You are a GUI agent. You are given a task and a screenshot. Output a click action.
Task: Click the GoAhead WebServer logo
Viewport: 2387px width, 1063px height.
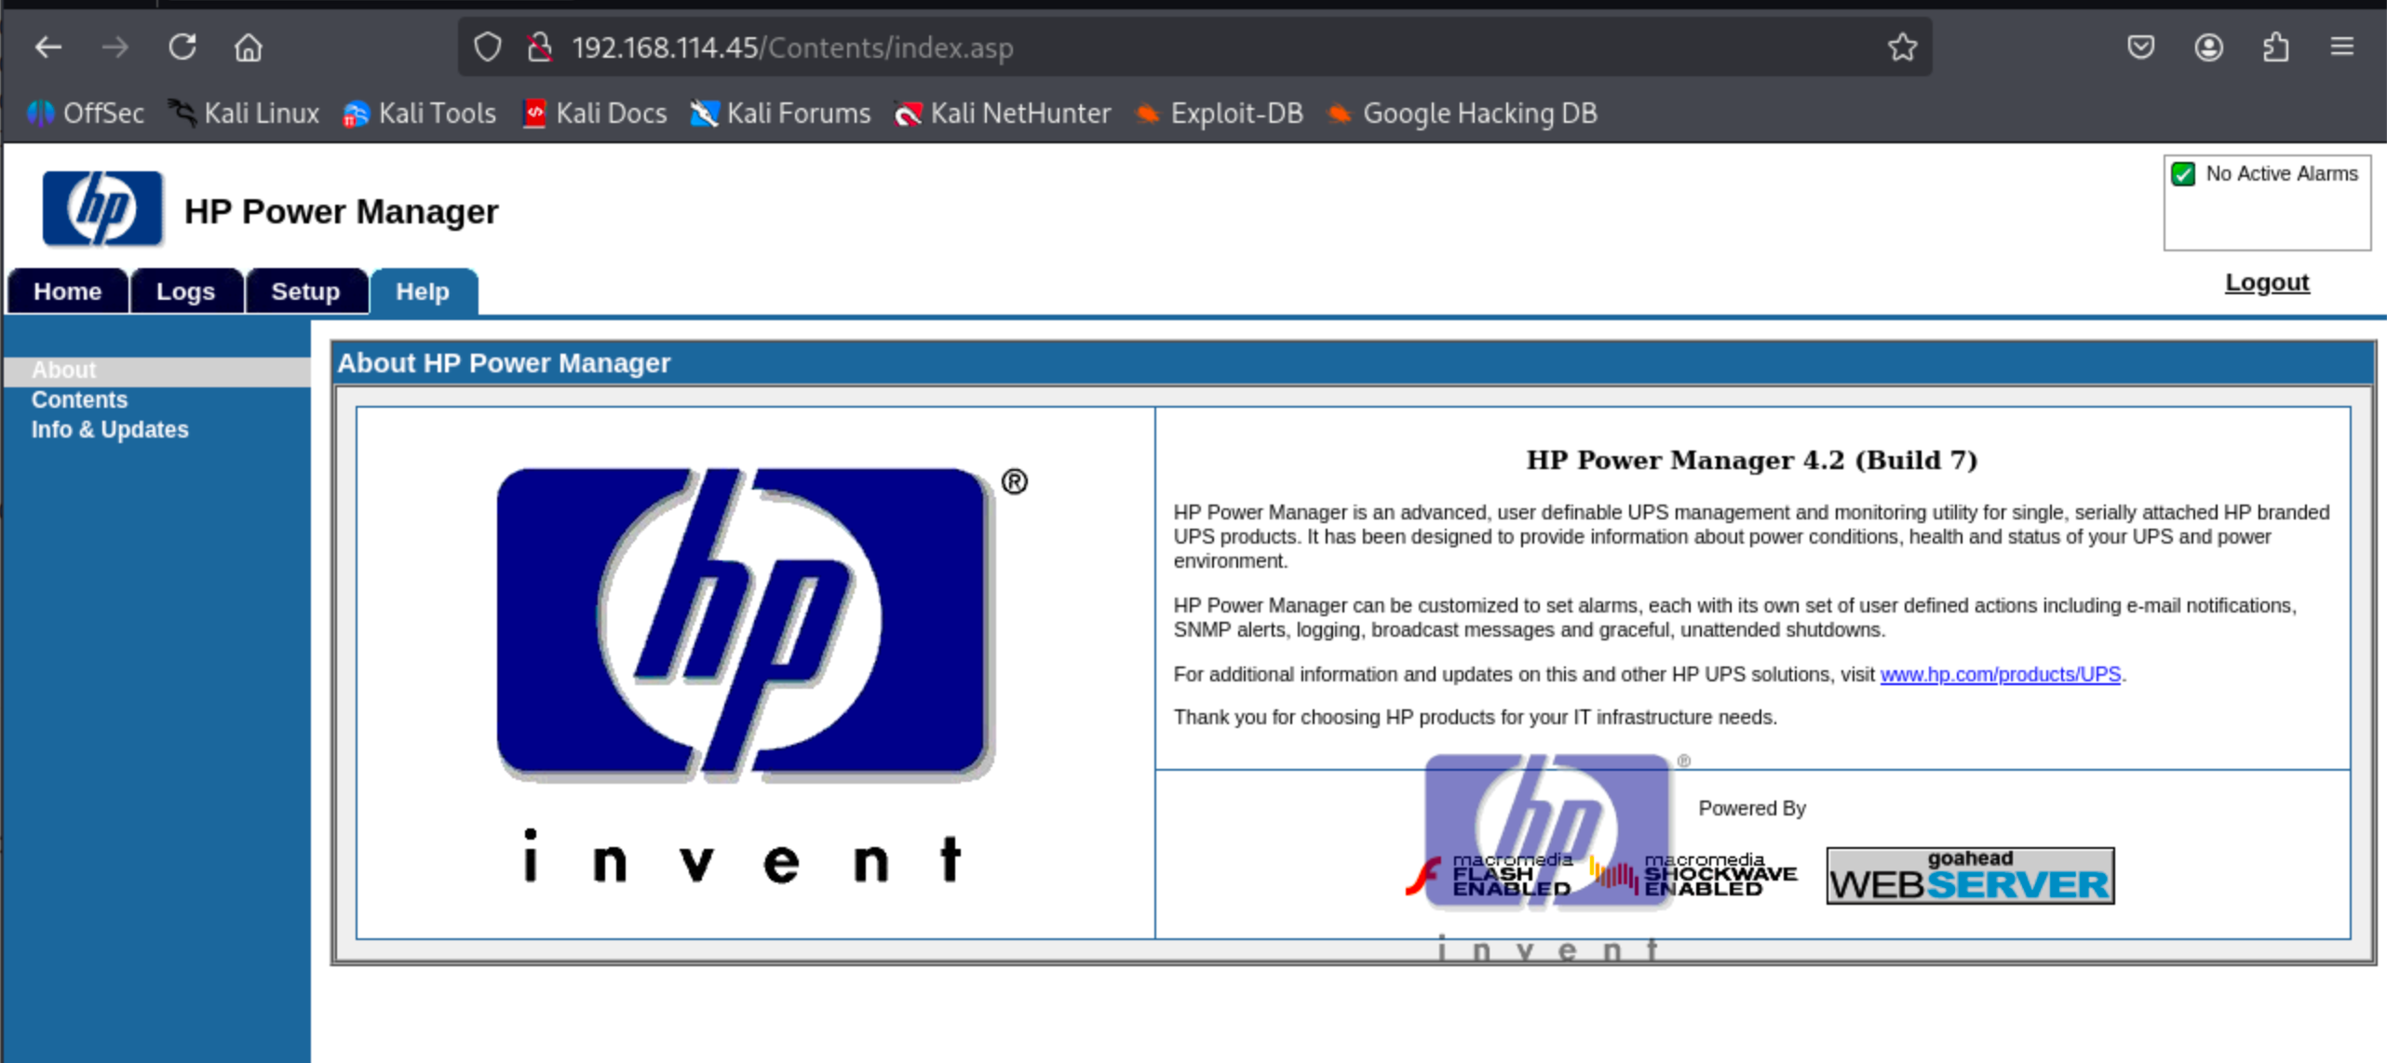tap(1970, 875)
